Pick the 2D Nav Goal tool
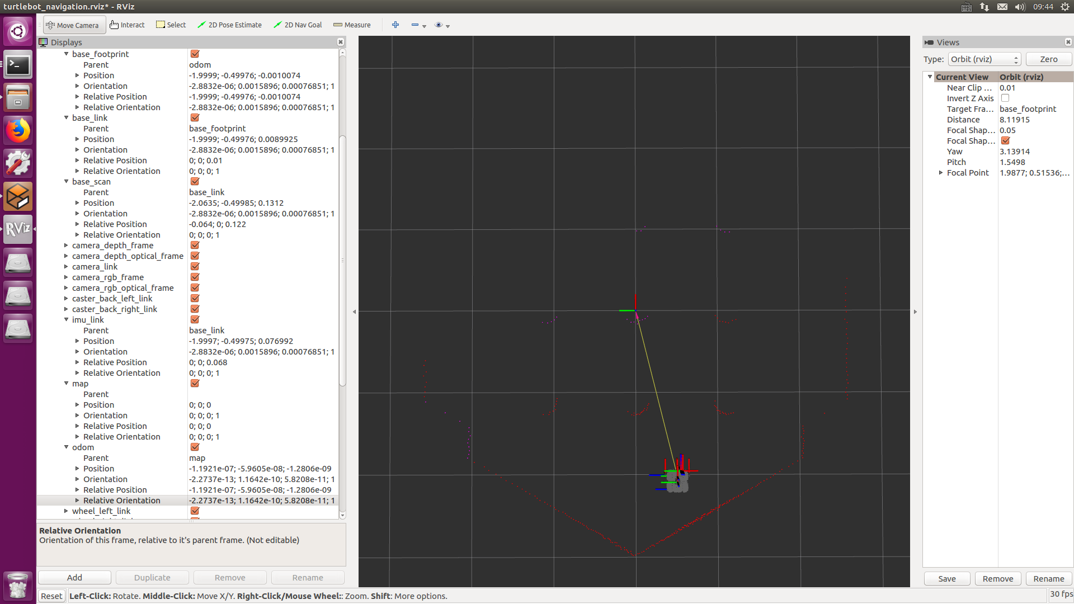The image size is (1074, 604). pyautogui.click(x=298, y=25)
